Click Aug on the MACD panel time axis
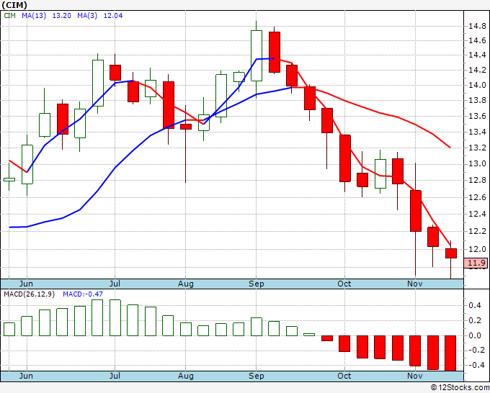This screenshot has height=393, width=490. (186, 376)
